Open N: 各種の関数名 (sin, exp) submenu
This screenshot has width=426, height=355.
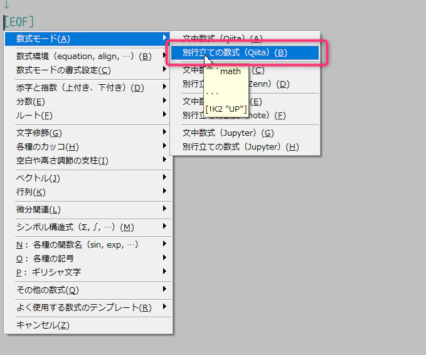(x=88, y=244)
